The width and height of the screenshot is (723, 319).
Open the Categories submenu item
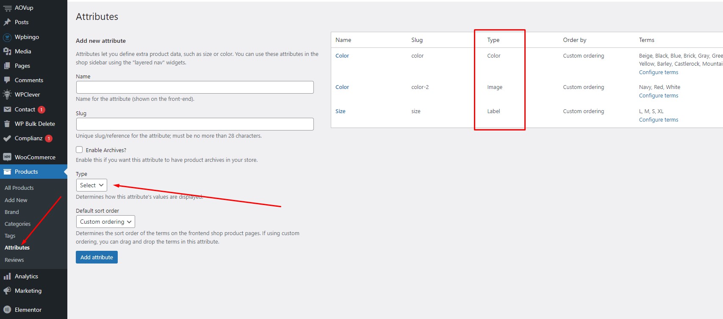click(17, 224)
